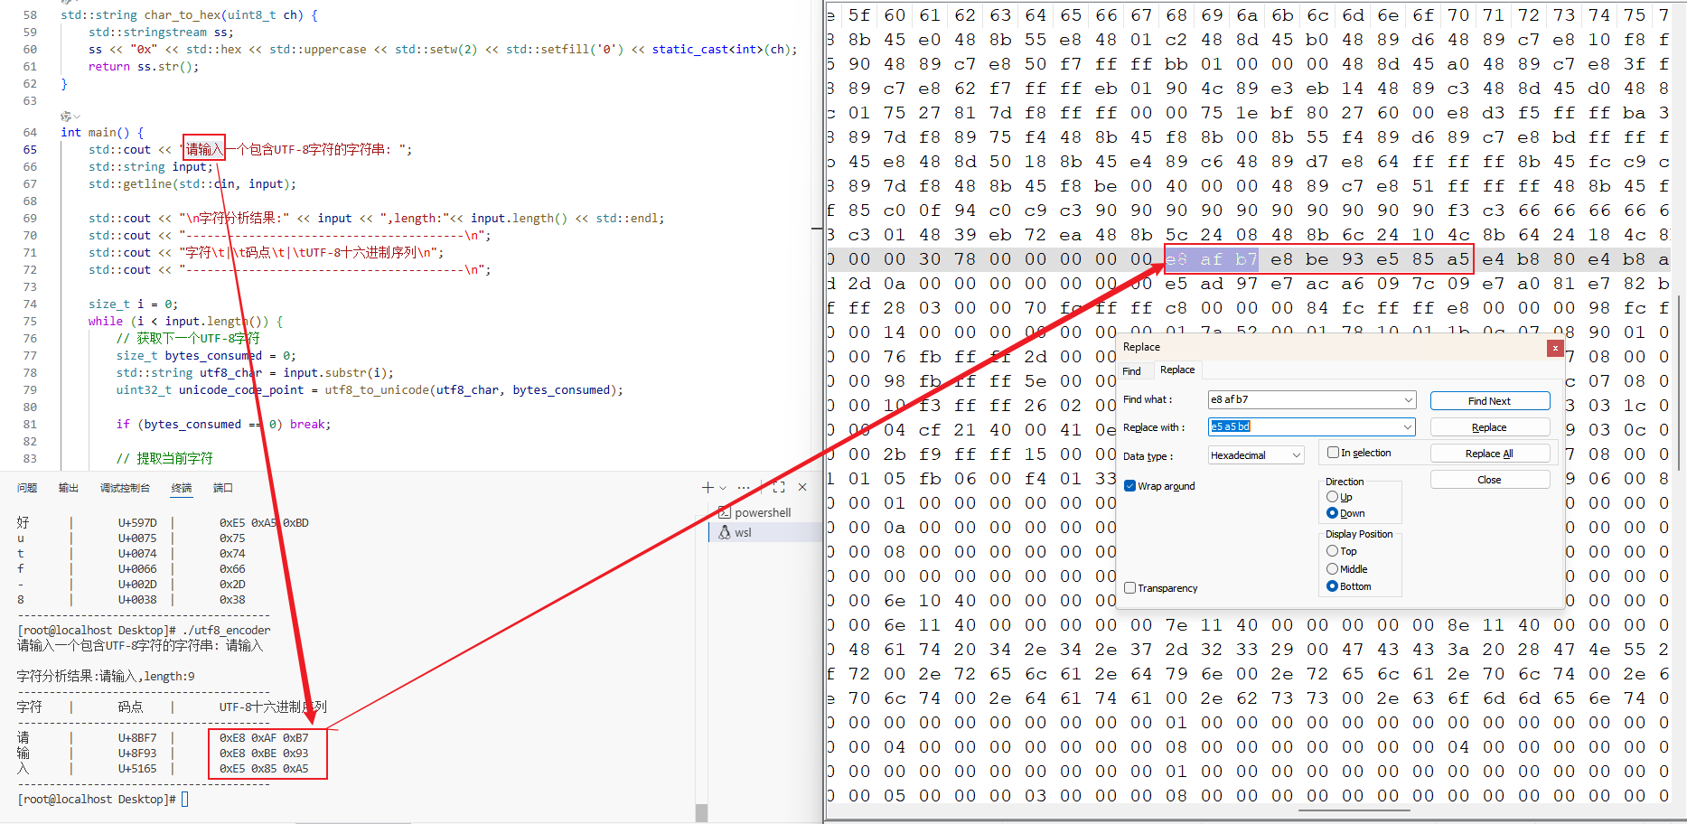This screenshot has height=824, width=1687.
Task: Click terminal command './utf8_encoder'
Action: pos(227,631)
